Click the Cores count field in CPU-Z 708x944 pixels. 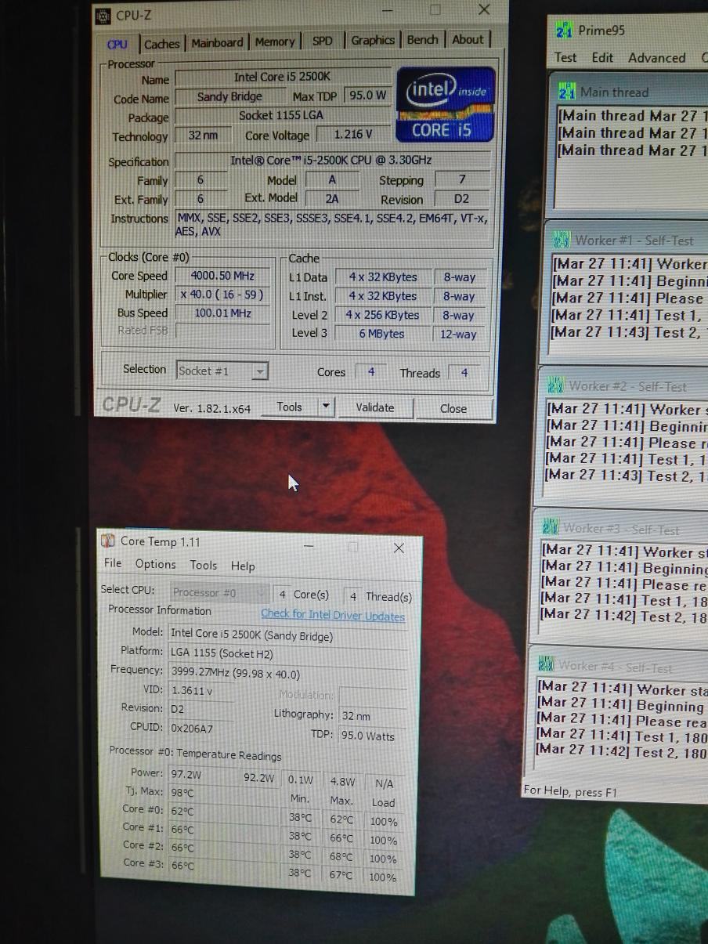tap(371, 372)
